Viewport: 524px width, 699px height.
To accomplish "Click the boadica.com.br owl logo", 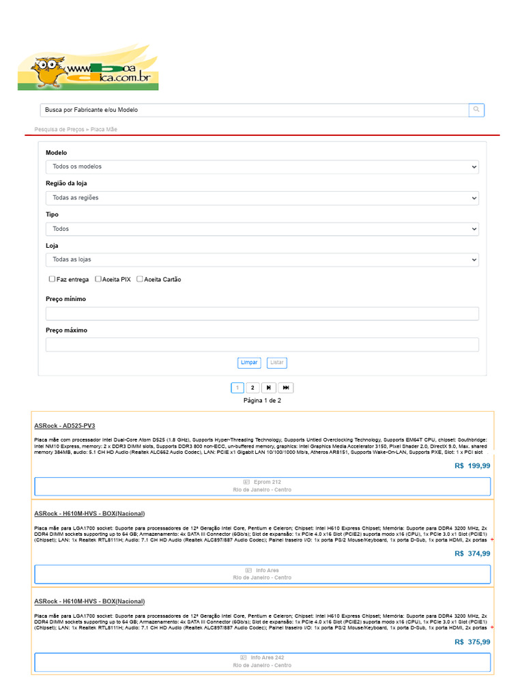I will click(88, 67).
